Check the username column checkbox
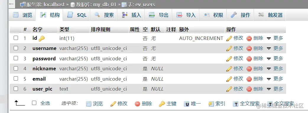Image resolution: width=308 pixels, height=113 pixels. [x=16, y=48]
